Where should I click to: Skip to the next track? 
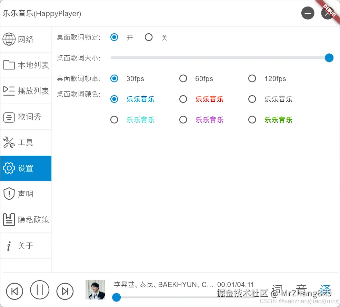point(65,290)
